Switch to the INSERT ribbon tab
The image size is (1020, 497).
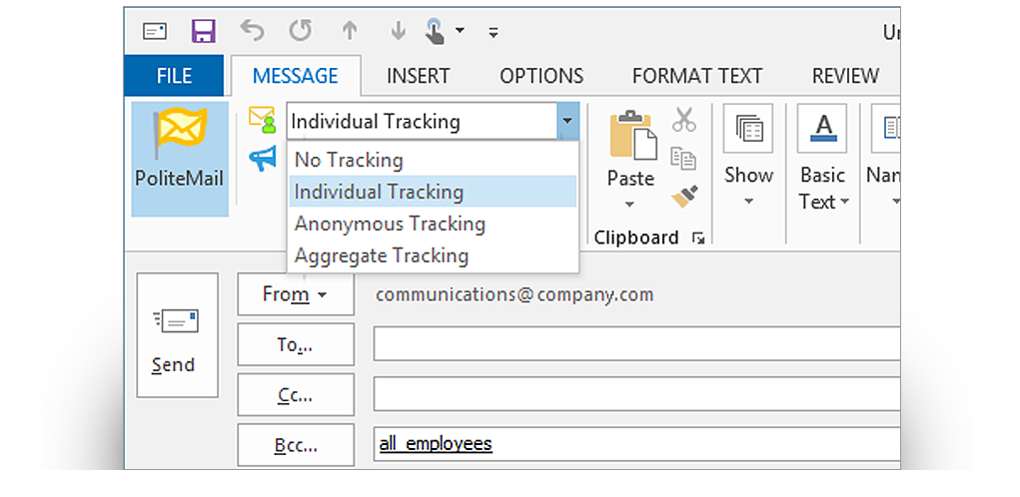tap(418, 76)
